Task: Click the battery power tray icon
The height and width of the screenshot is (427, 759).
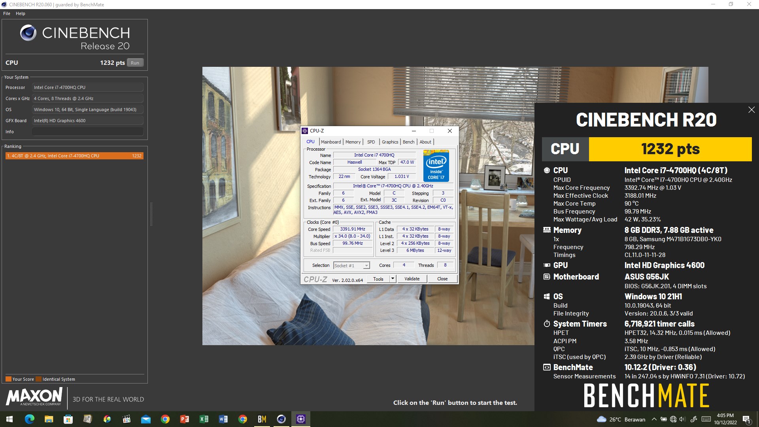Action: point(664,419)
